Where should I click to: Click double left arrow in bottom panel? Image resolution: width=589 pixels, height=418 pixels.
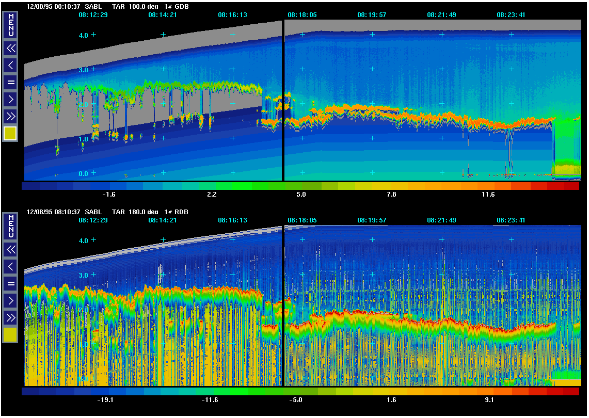(x=10, y=250)
